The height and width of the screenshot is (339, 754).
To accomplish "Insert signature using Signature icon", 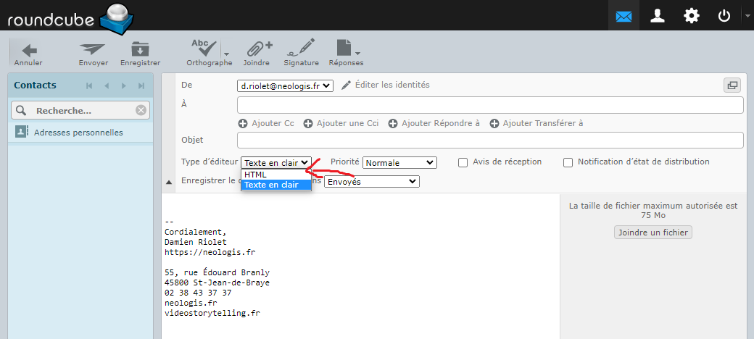I will coord(301,49).
